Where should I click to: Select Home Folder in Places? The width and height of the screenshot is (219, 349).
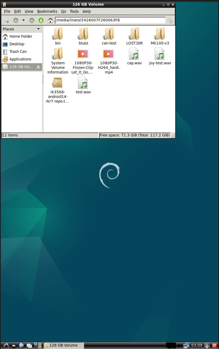click(22, 36)
